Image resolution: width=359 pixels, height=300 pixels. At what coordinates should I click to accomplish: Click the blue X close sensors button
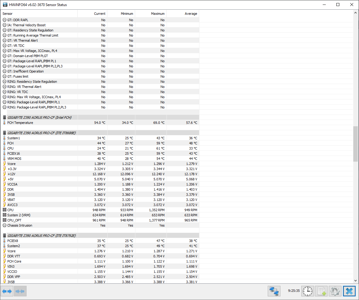349,291
